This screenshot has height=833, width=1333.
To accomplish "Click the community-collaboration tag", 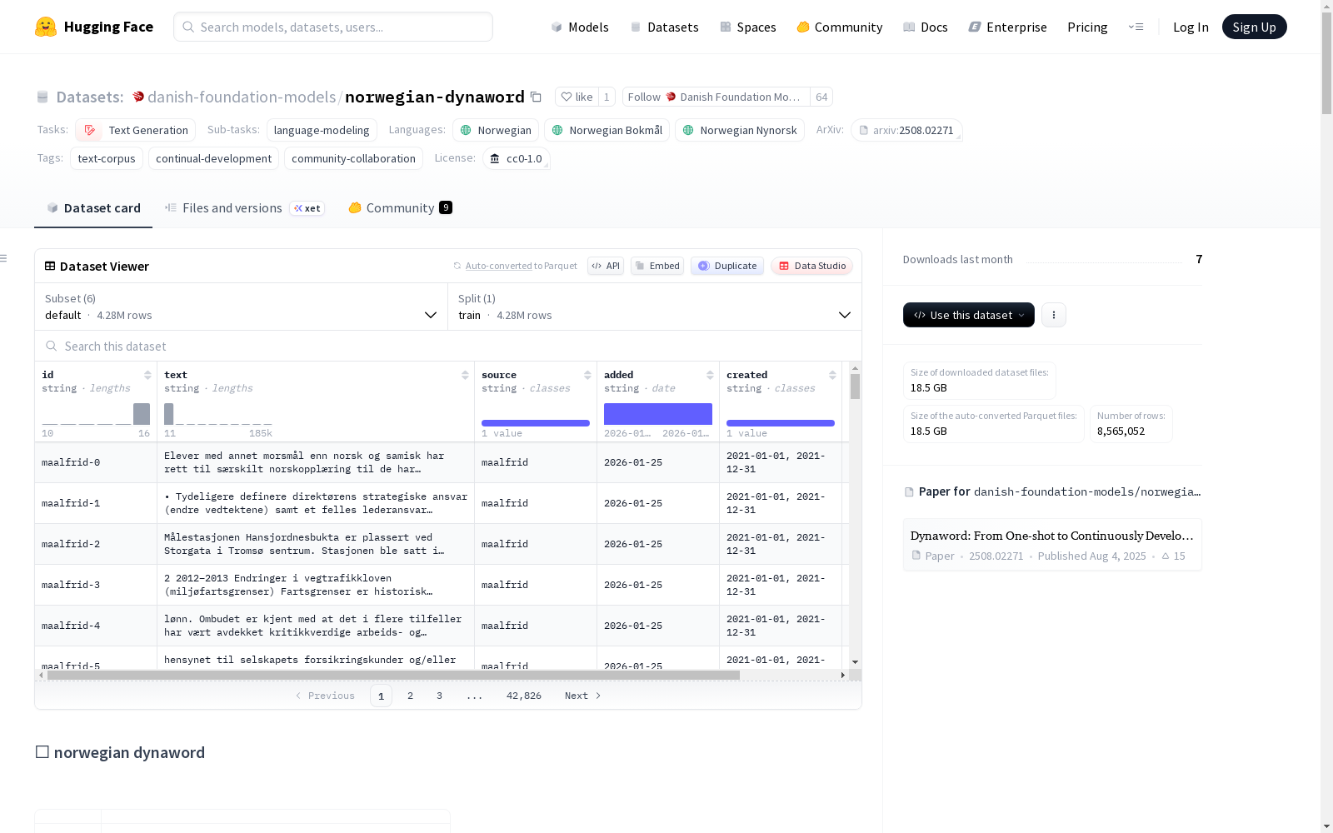I will point(353,158).
